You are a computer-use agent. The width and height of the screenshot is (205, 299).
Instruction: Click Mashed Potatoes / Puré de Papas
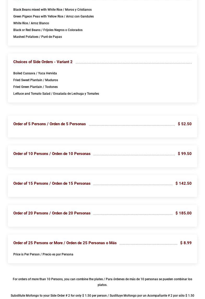[37, 37]
